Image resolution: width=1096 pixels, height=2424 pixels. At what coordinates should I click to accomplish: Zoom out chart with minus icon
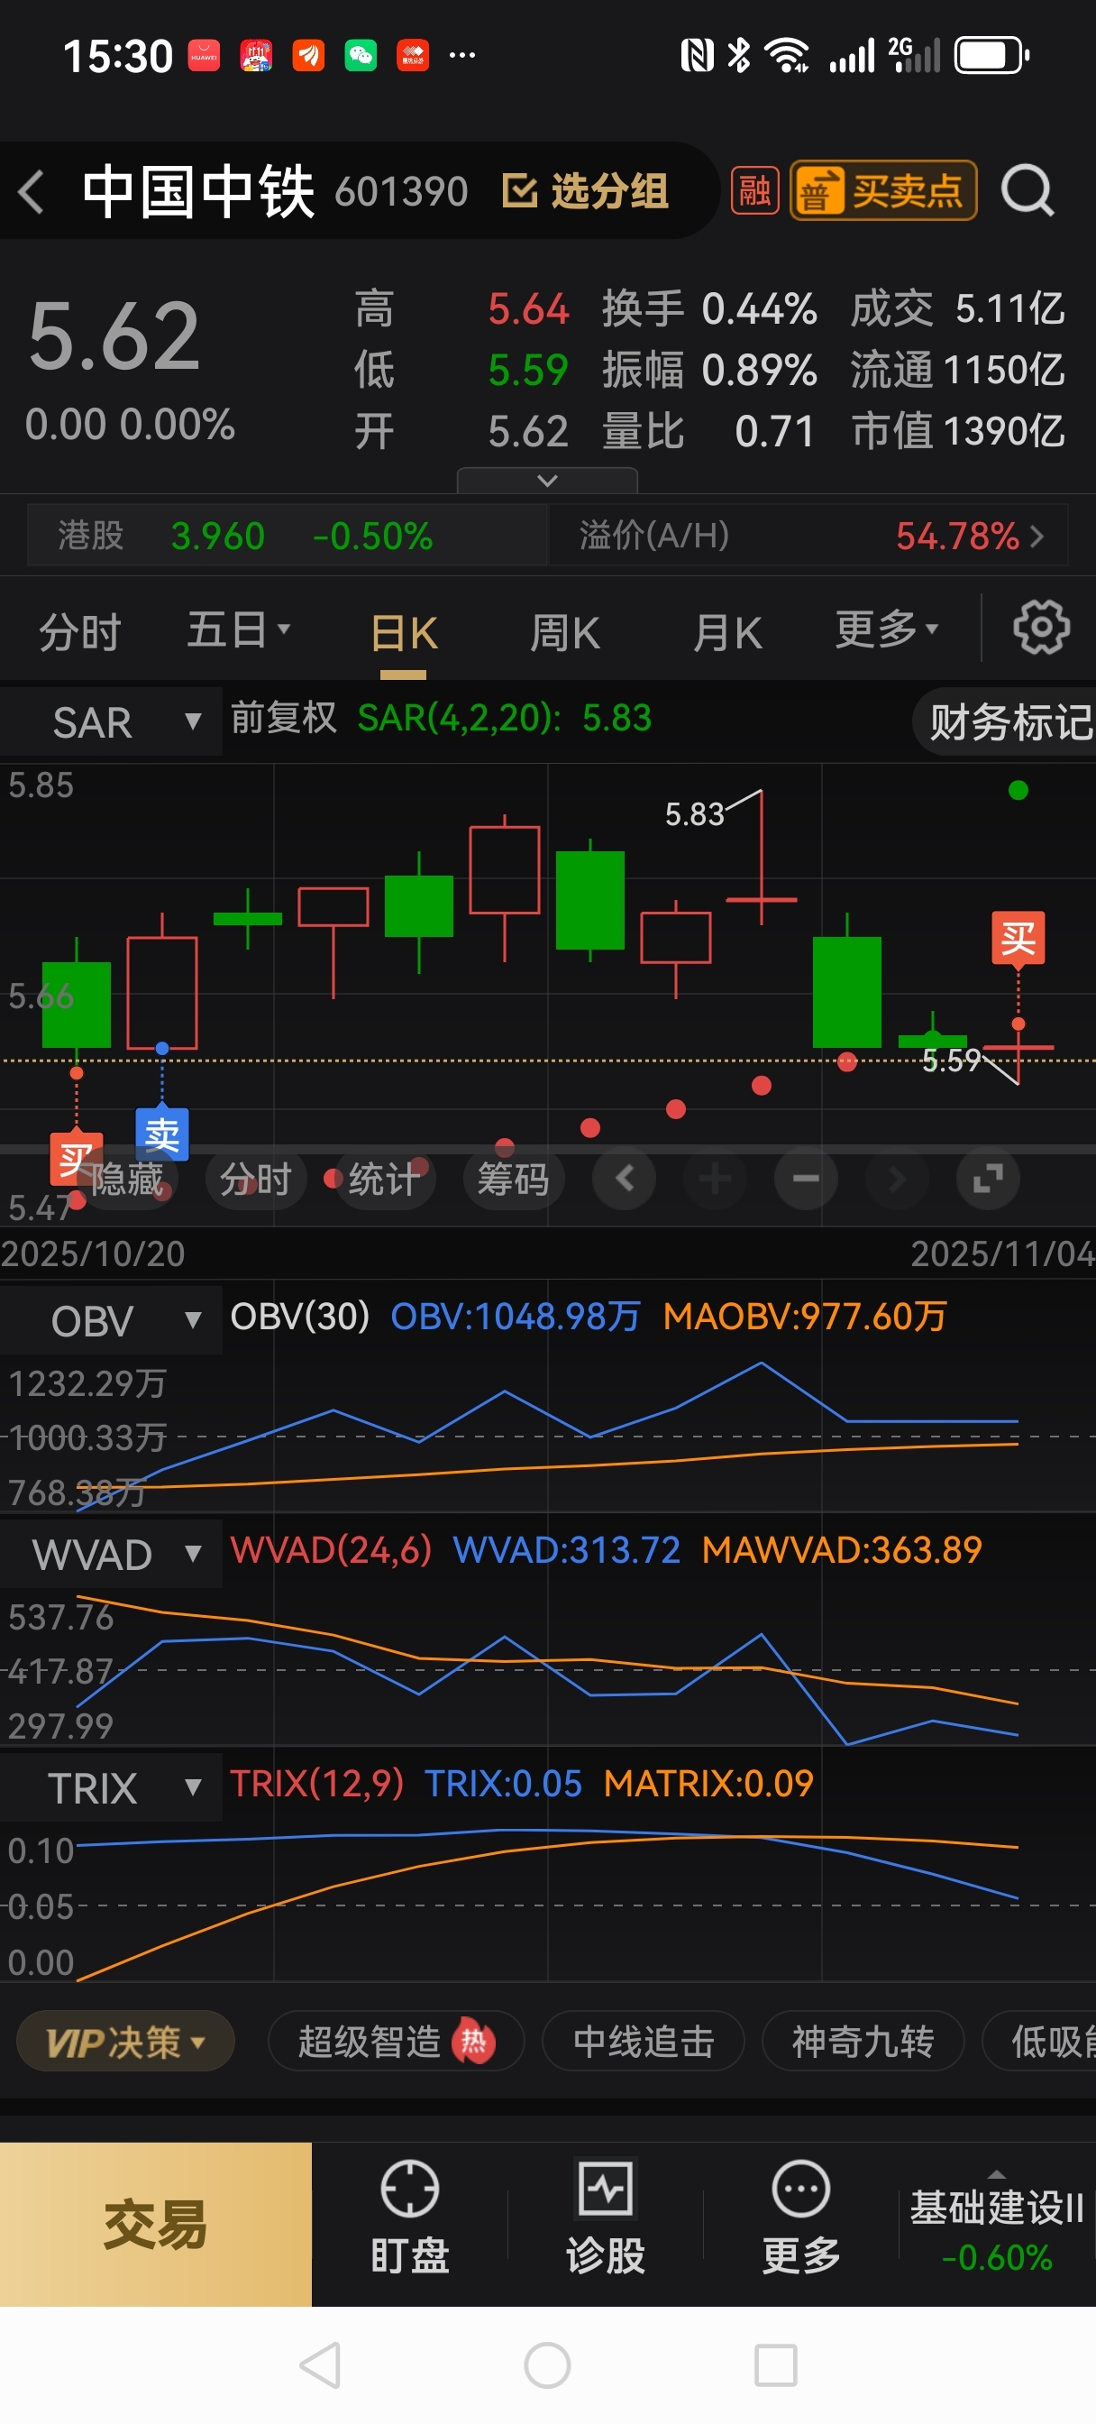pyautogui.click(x=805, y=1178)
